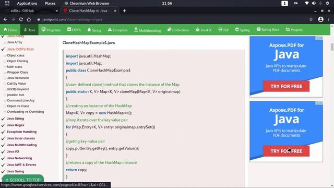
Task: Open the Applications grid icon in top bar
Action: click(7, 3)
